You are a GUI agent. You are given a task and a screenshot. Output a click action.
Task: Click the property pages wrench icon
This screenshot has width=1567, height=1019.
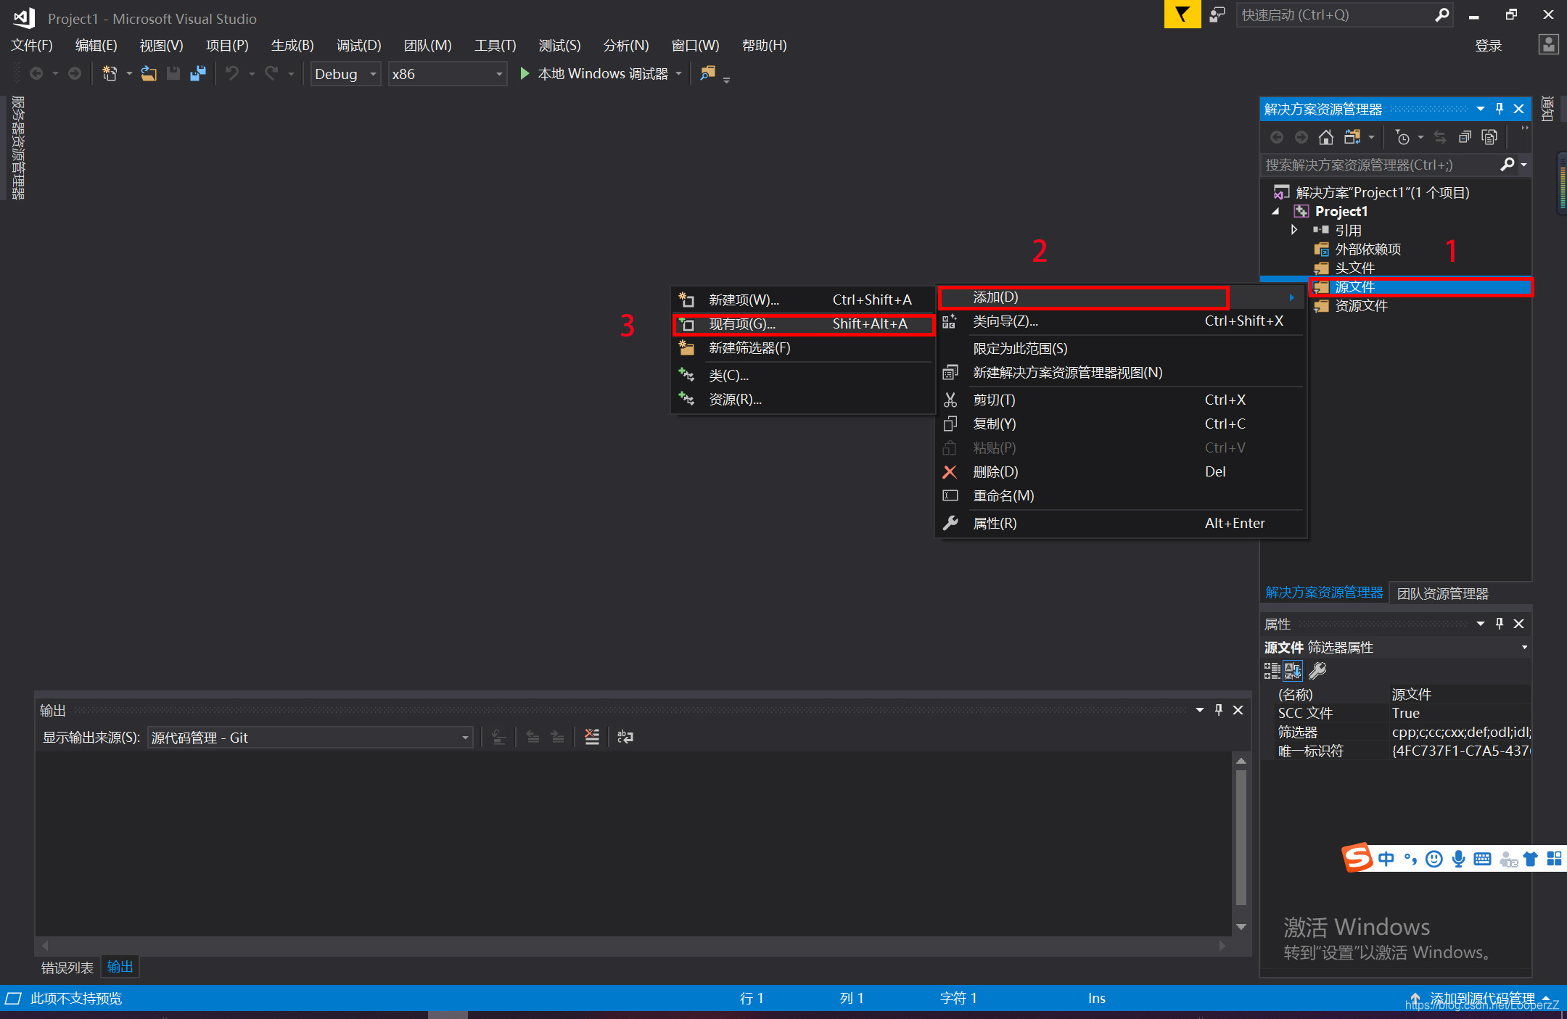coord(1317,670)
